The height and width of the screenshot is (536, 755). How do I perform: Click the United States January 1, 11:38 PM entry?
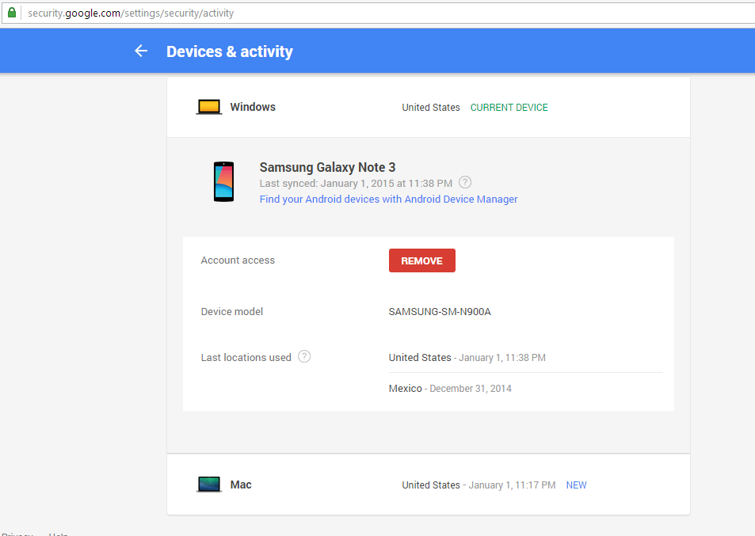[467, 358]
